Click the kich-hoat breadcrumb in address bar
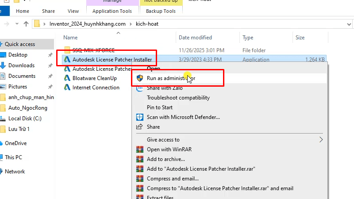 (x=147, y=23)
